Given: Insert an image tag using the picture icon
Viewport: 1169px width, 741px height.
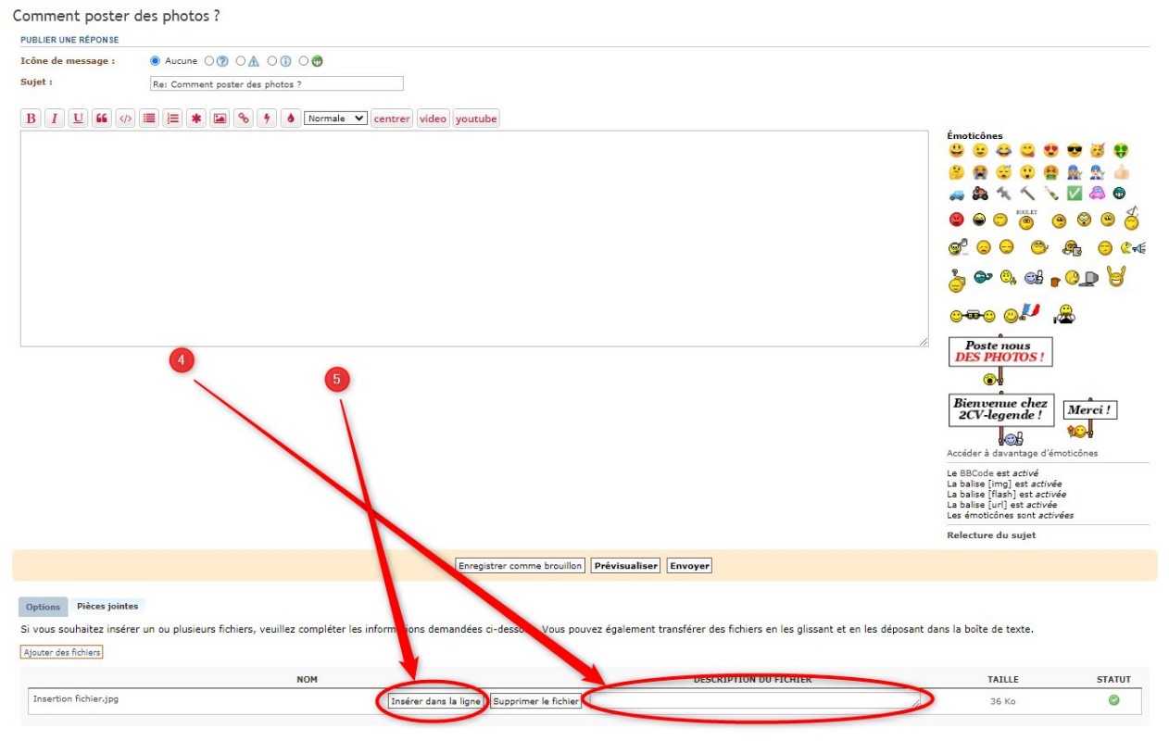Looking at the screenshot, I should 220,119.
